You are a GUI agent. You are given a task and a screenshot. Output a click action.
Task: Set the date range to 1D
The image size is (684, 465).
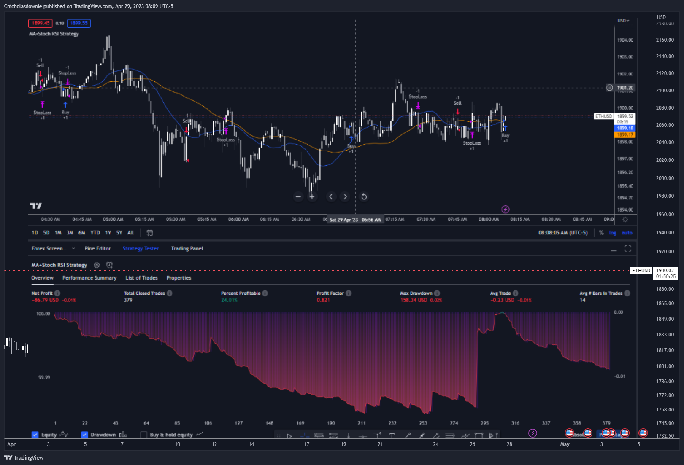click(35, 233)
